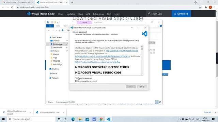Open File tab in File Explorer
This screenshot has width=218, height=122.
(50, 26)
